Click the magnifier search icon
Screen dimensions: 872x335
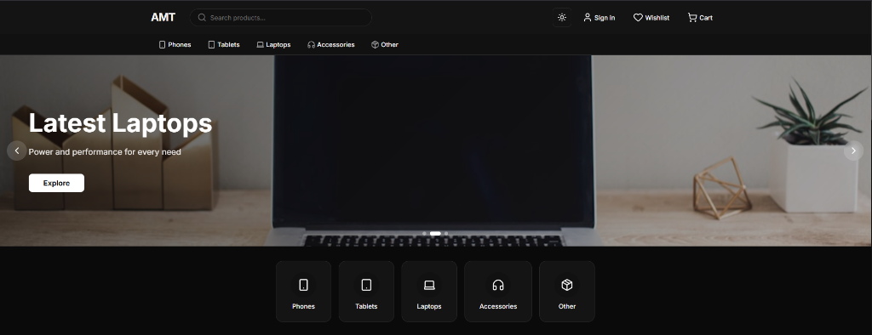click(x=202, y=18)
